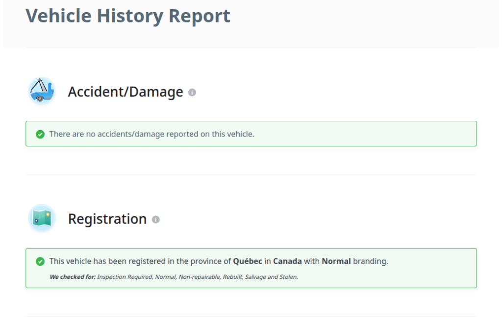Click 'Non-repairable' in checked list
This screenshot has width=502, height=320.
pyautogui.click(x=199, y=277)
